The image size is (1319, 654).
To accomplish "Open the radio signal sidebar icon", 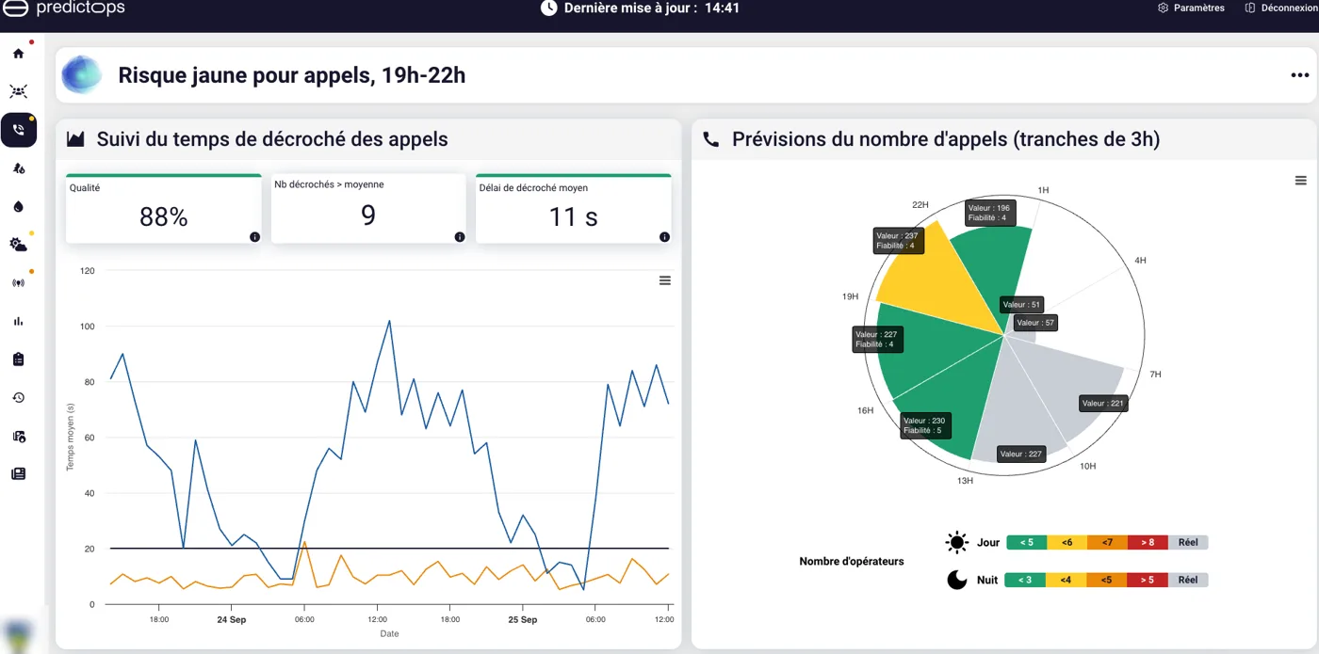I will (x=18, y=283).
